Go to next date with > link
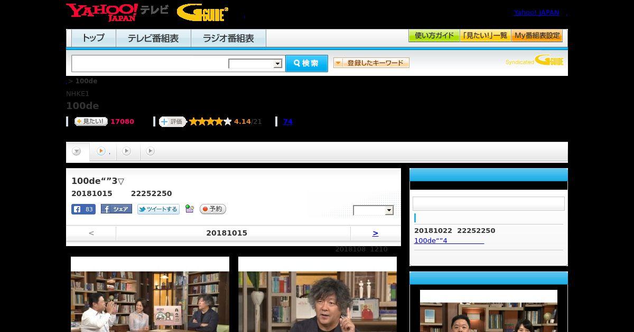 375,233
